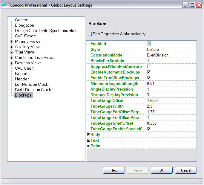Viewport: 204px width, 185px height.
Task: Expand the Text property group
Action: (x=88, y=140)
